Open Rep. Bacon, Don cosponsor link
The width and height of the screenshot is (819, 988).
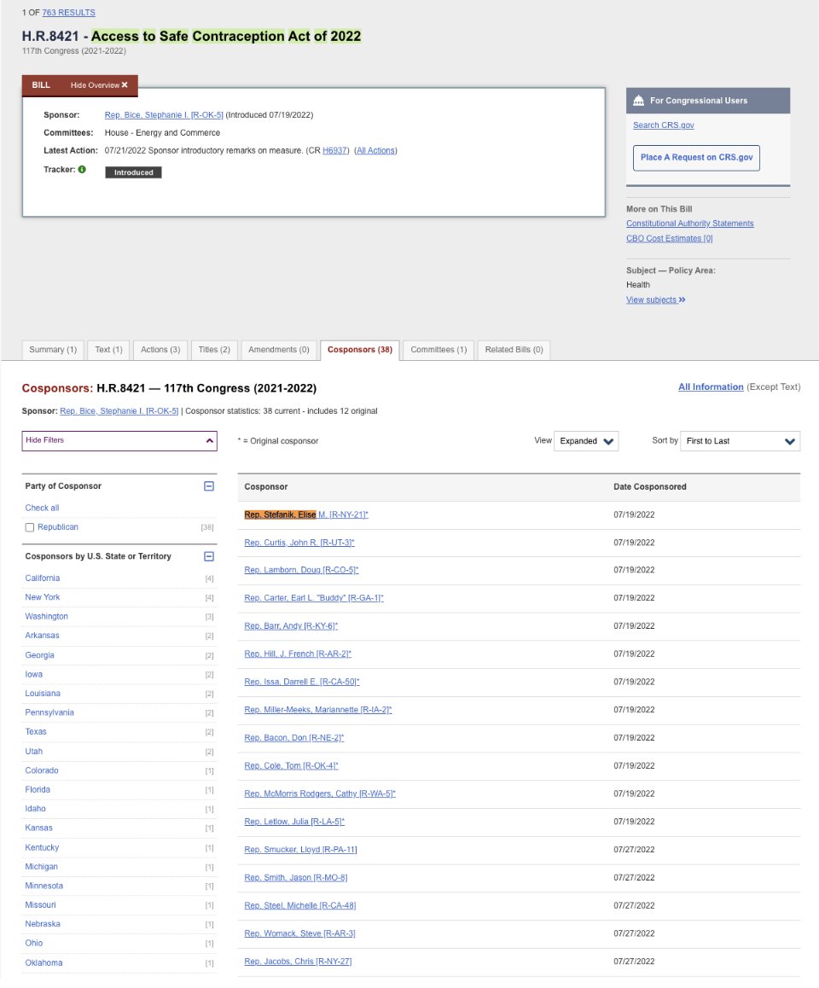coord(294,738)
